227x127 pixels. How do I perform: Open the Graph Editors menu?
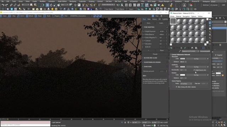point(62,1)
